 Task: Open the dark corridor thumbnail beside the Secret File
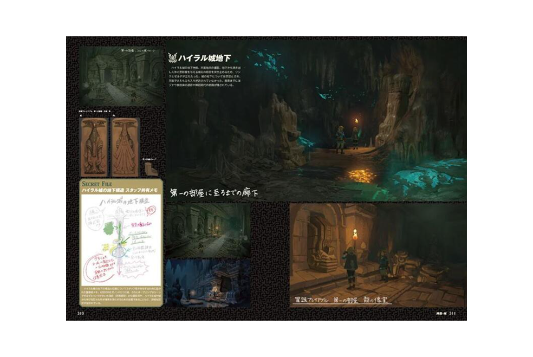(208, 230)
